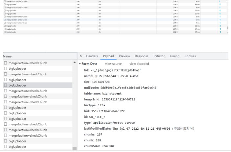Select the Payload tab
The image size is (231, 152).
pyautogui.click(x=108, y=56)
